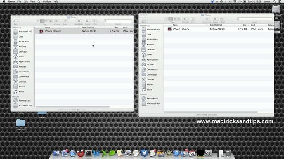284x159 pixels.
Task: Open Data in left window sidebar
Action: tap(18, 37)
